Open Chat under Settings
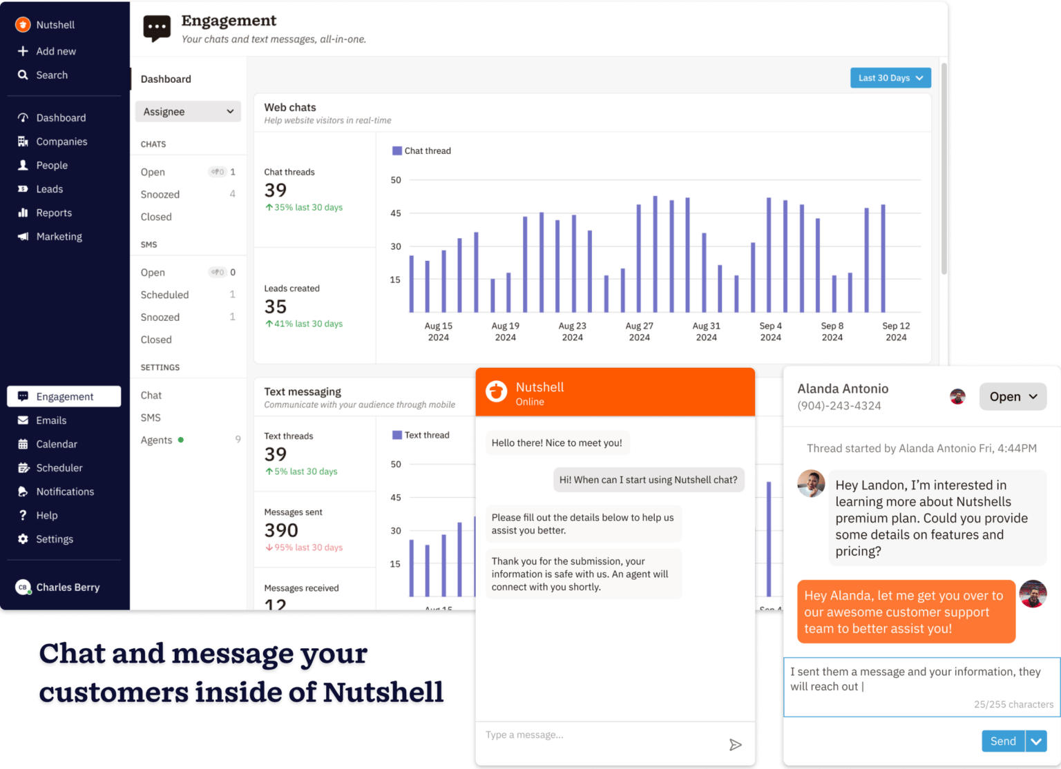The image size is (1061, 769). [x=151, y=395]
